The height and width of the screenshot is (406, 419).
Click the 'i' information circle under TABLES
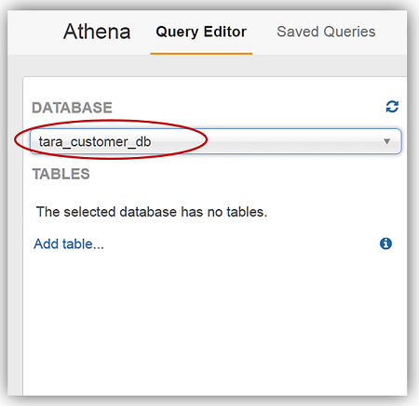385,243
